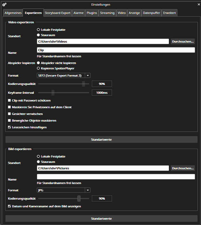Browse for the video export folder
Viewport: 201px width, 225px height.
(x=182, y=42)
